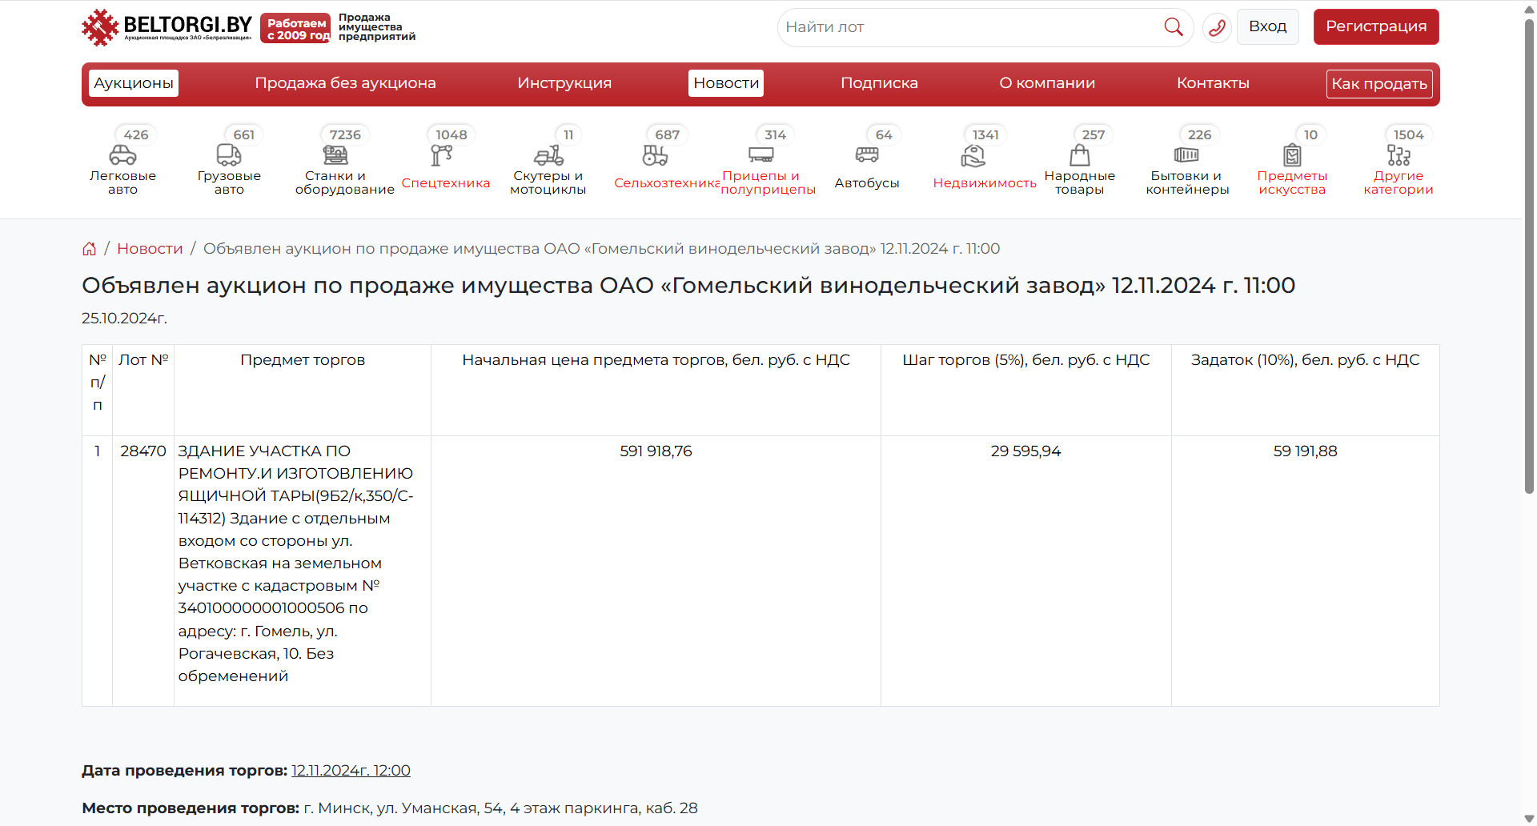
Task: Click the home breadcrumb icon
Action: pos(89,249)
